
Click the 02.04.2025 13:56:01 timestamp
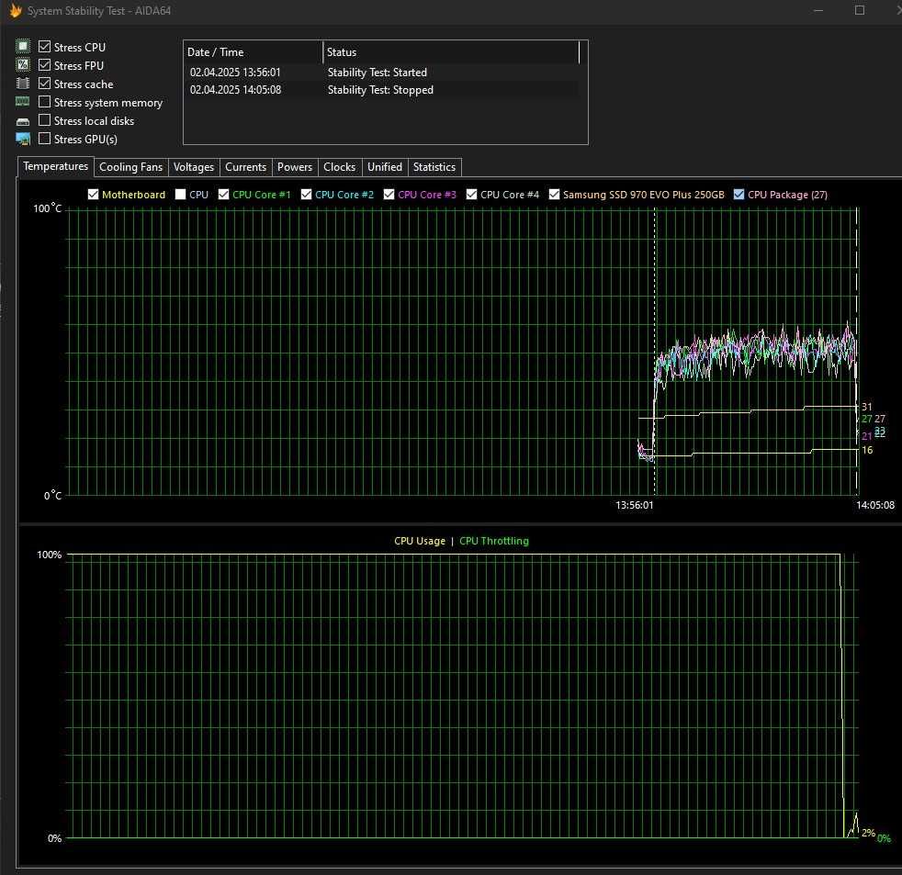click(235, 73)
